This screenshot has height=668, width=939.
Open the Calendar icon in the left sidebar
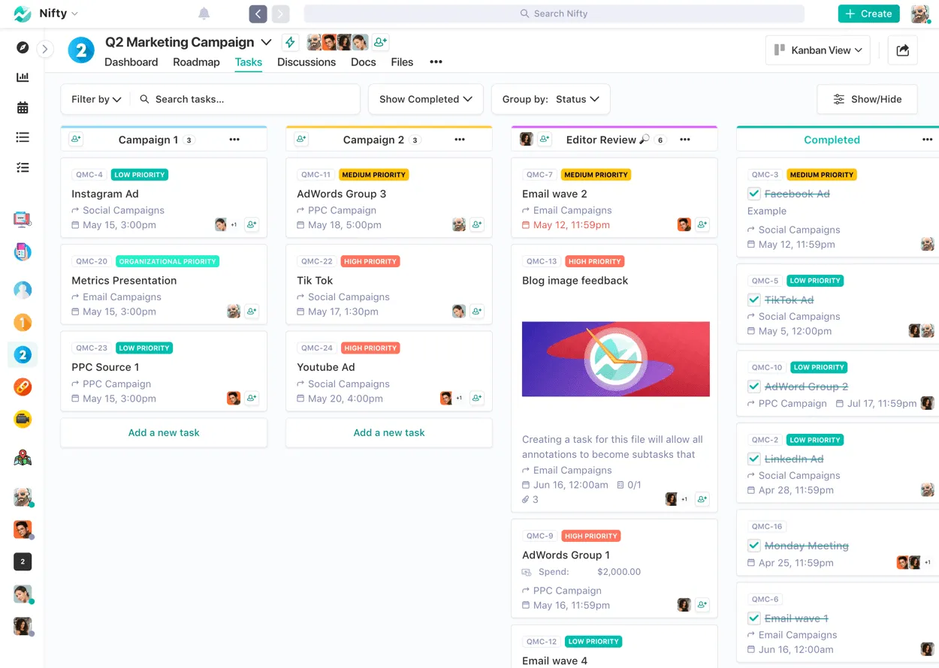[x=22, y=107]
